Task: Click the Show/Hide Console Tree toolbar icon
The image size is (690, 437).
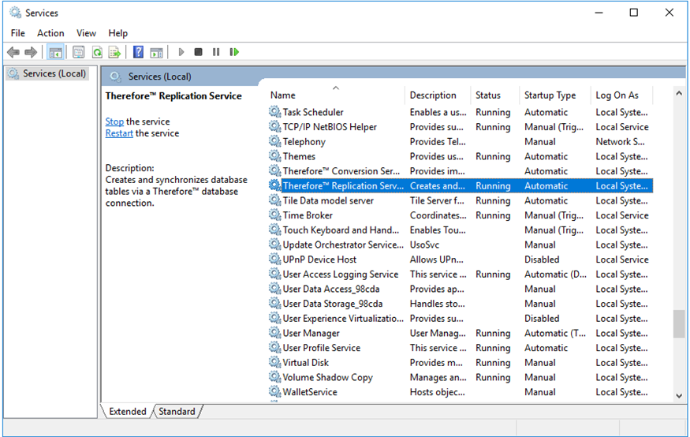Action: click(x=55, y=52)
